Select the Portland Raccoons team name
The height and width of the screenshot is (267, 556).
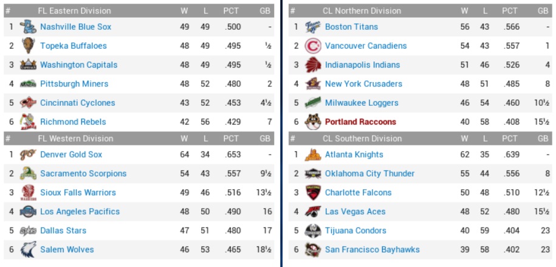point(360,122)
